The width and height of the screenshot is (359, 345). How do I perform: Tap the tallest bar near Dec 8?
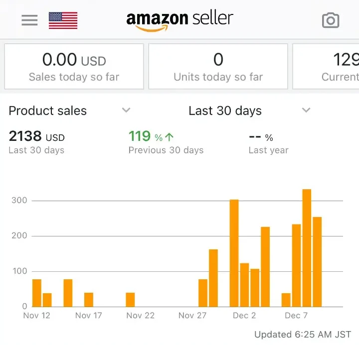(307, 248)
